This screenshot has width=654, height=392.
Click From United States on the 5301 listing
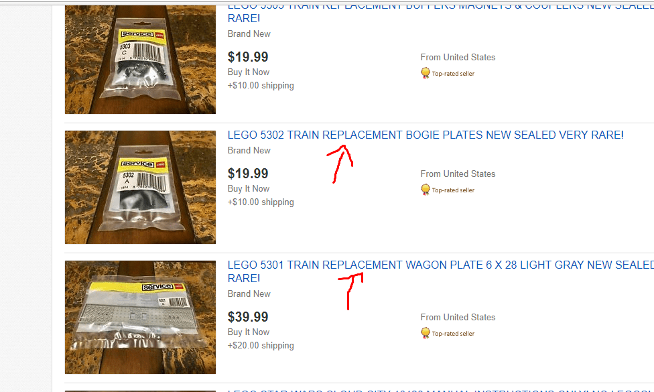[458, 318]
